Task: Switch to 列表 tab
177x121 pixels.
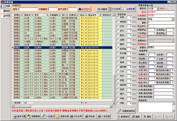Action: click(6, 6)
